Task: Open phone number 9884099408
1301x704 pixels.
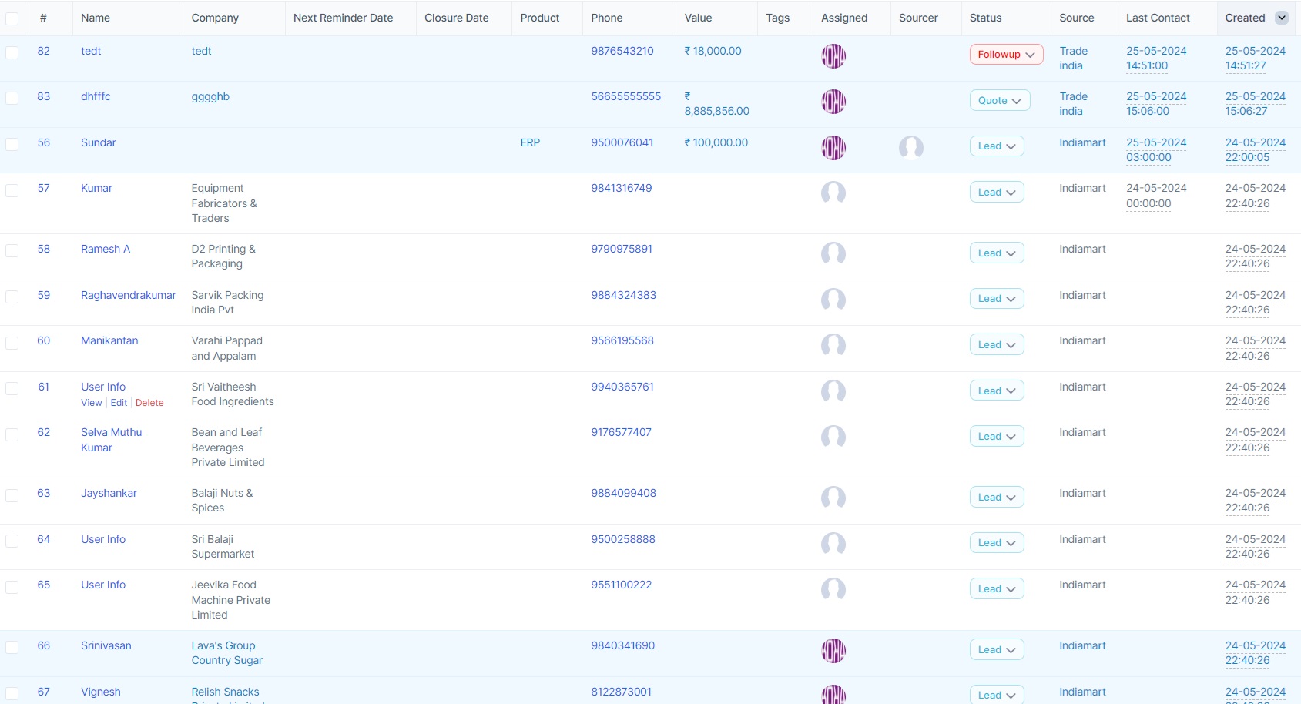Action: coord(624,493)
